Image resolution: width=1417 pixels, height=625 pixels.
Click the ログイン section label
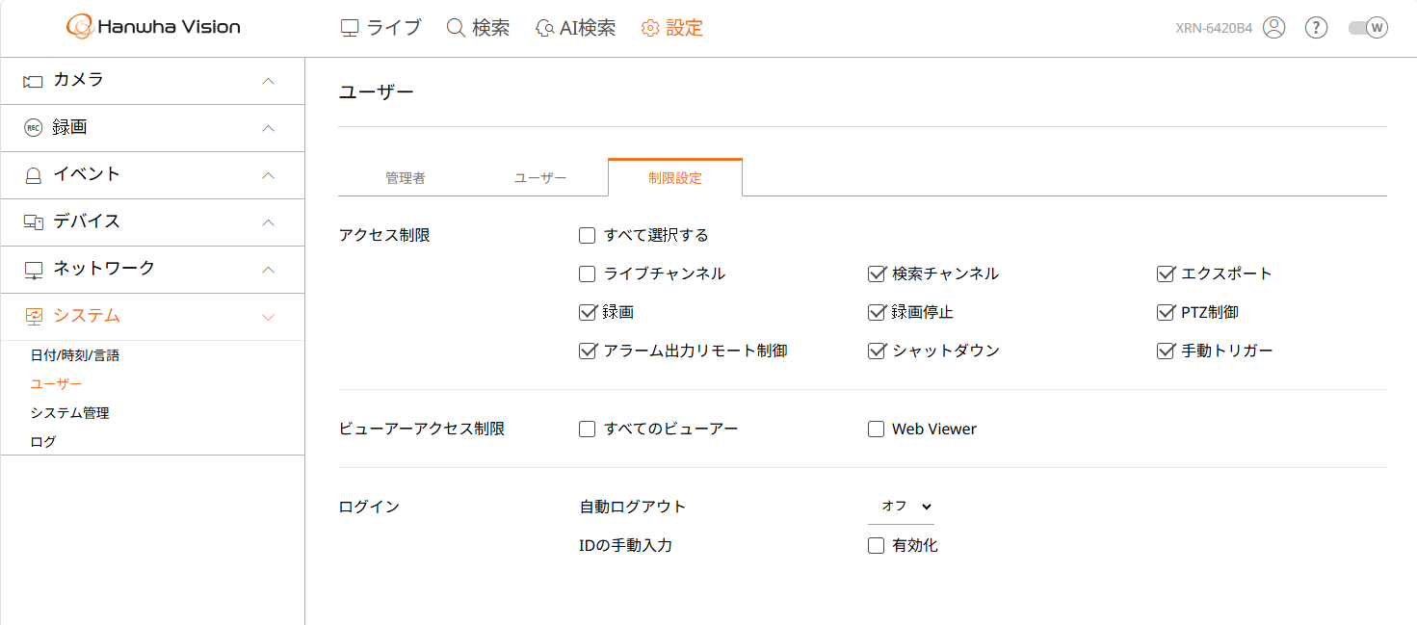tap(369, 507)
